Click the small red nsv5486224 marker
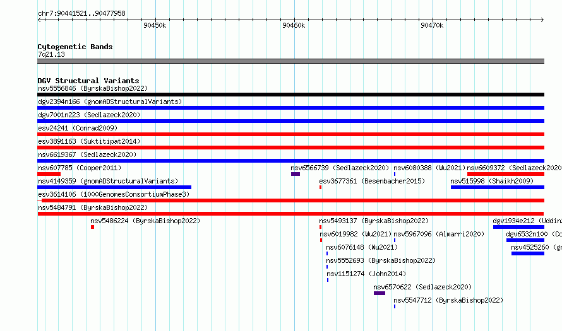This screenshot has height=331, width=562. click(x=92, y=227)
